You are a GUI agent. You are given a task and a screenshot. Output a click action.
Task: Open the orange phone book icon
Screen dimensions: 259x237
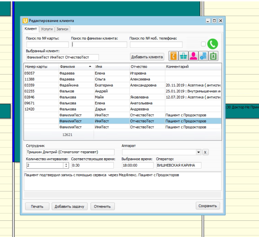point(173,56)
